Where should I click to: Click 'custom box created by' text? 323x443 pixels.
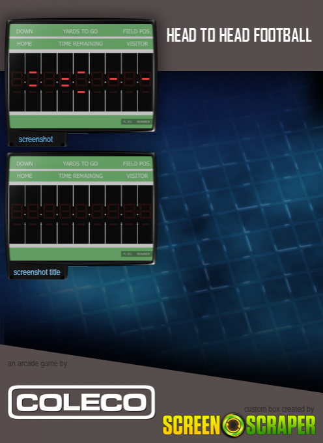279,409
